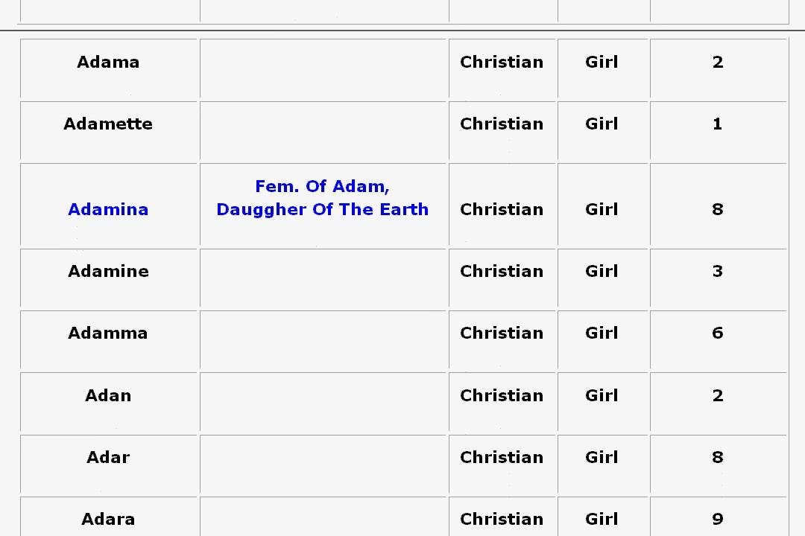Click numerology number 9 for Adara
This screenshot has height=536, width=805.
pos(717,519)
